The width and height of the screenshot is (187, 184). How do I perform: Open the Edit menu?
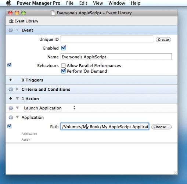click(x=83, y=3)
